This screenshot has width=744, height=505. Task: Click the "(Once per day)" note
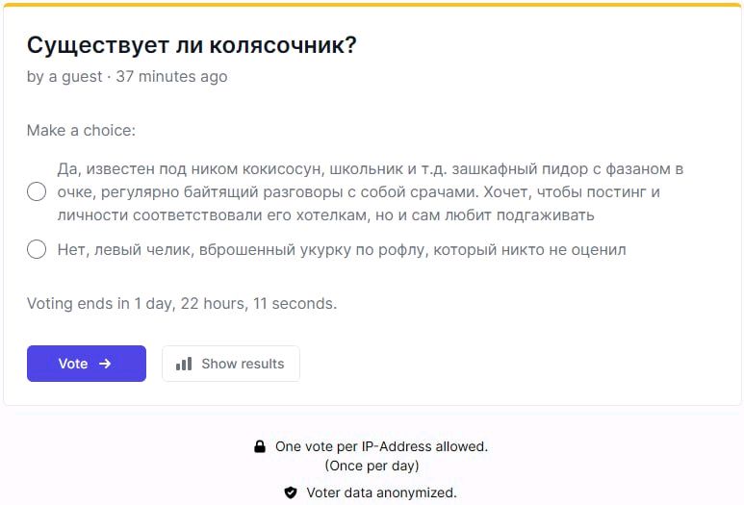click(372, 466)
